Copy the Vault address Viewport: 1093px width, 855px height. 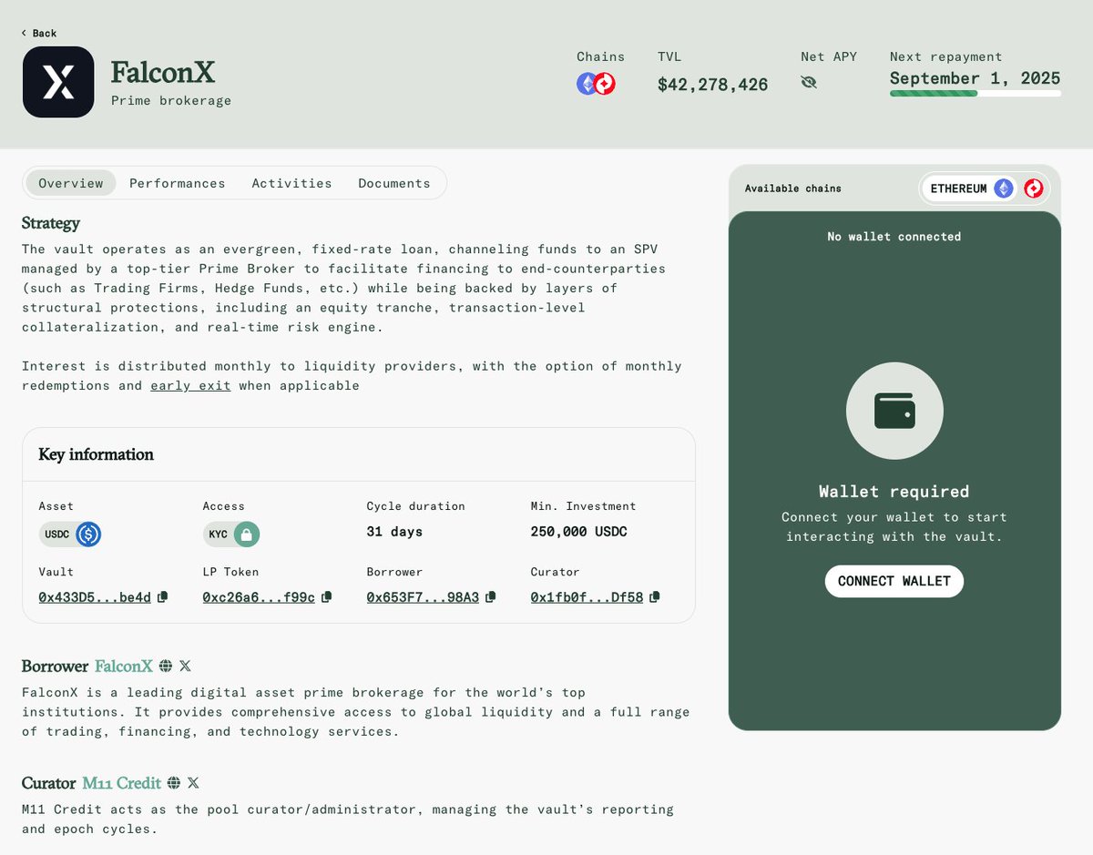pyautogui.click(x=163, y=597)
